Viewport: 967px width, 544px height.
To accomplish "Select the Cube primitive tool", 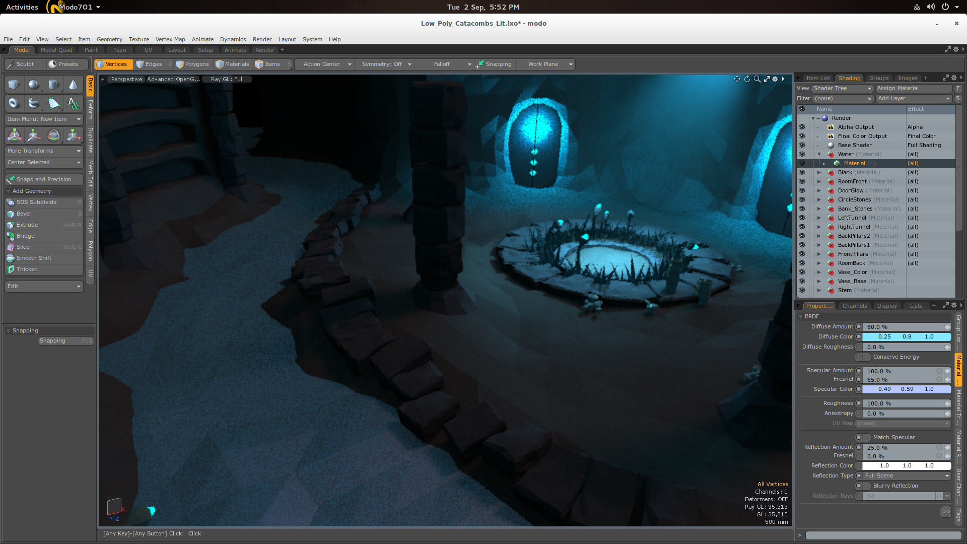I will click(x=14, y=85).
